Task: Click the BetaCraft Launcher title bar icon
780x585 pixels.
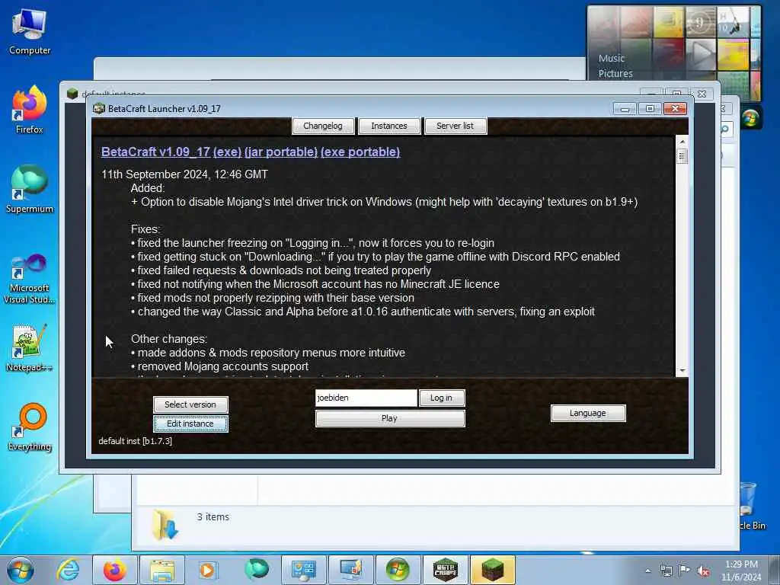Action: point(99,108)
